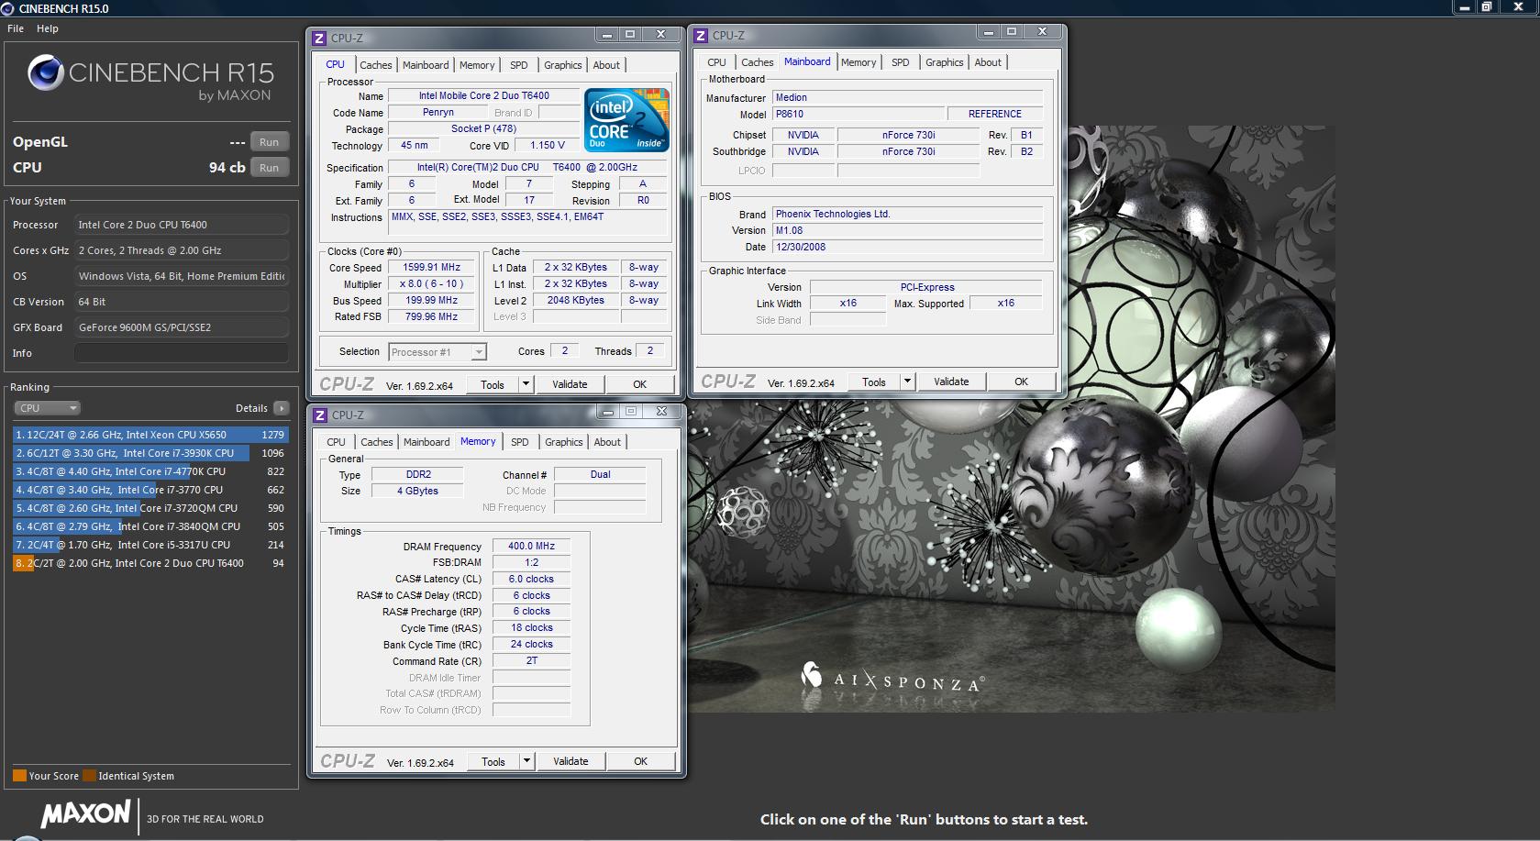Click the Cinebench R15 logo sphere icon
Image resolution: width=1540 pixels, height=841 pixels.
[45, 73]
